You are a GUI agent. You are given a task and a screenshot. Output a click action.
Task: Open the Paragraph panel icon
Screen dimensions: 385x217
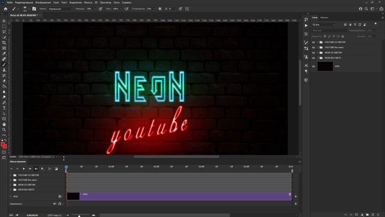[x=306, y=71]
